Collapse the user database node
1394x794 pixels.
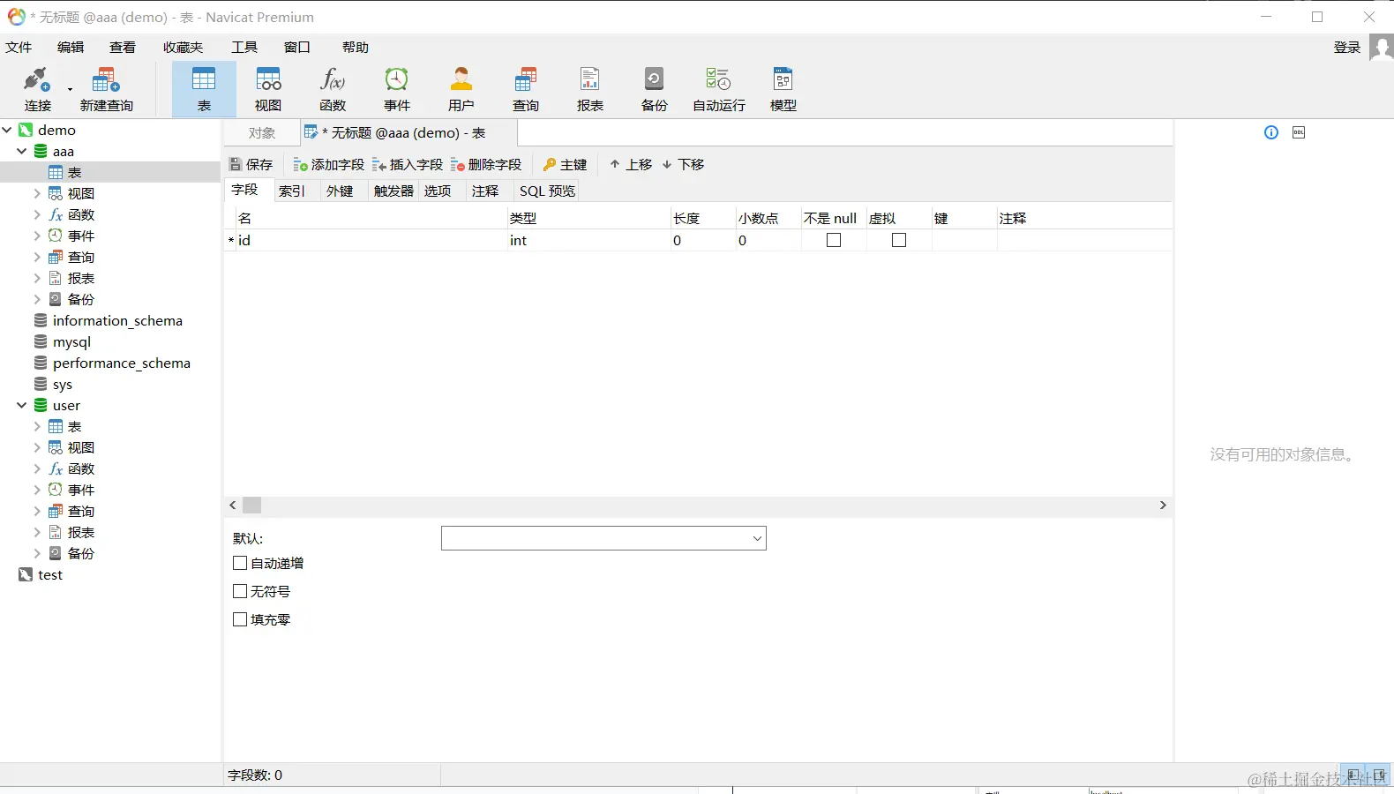tap(22, 405)
